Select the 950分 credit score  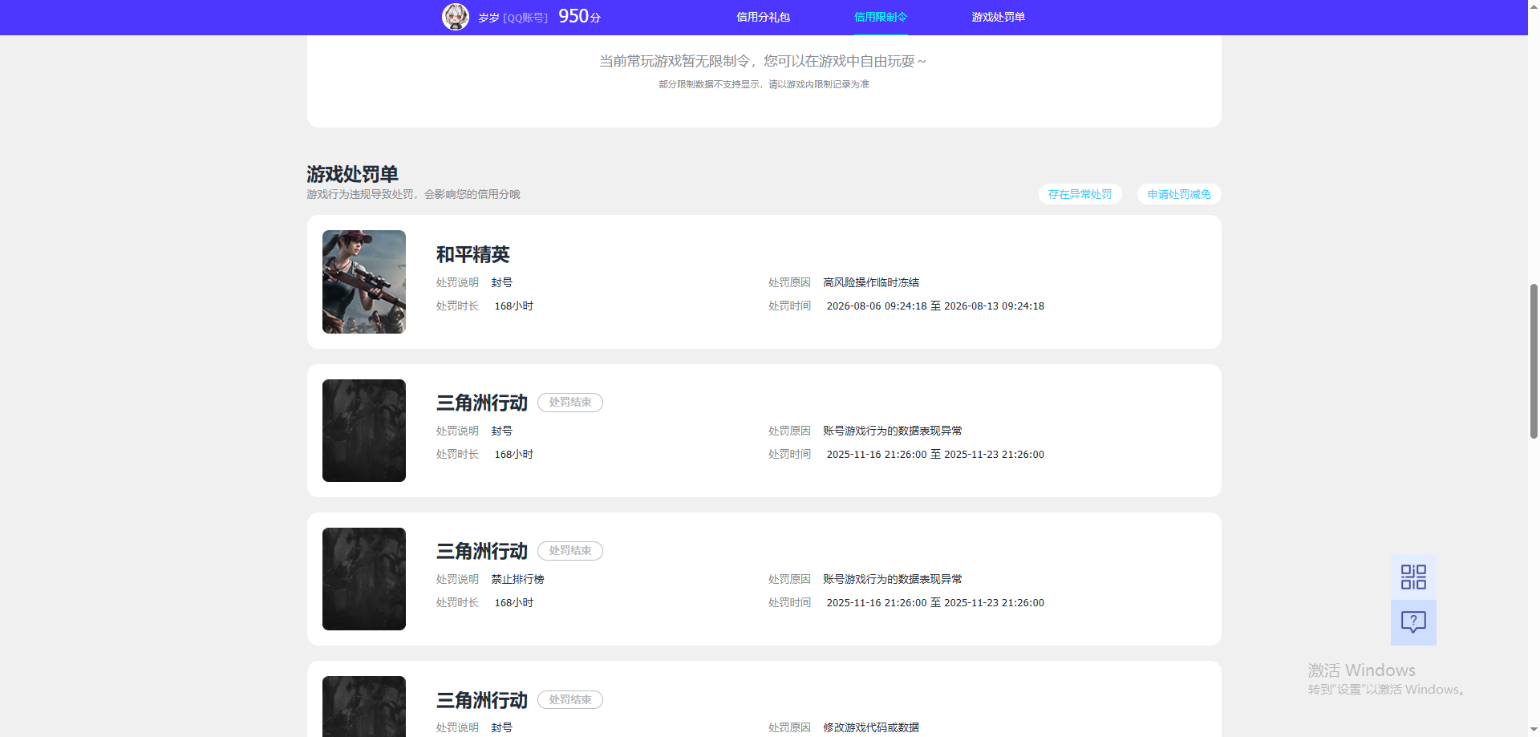[x=579, y=17]
